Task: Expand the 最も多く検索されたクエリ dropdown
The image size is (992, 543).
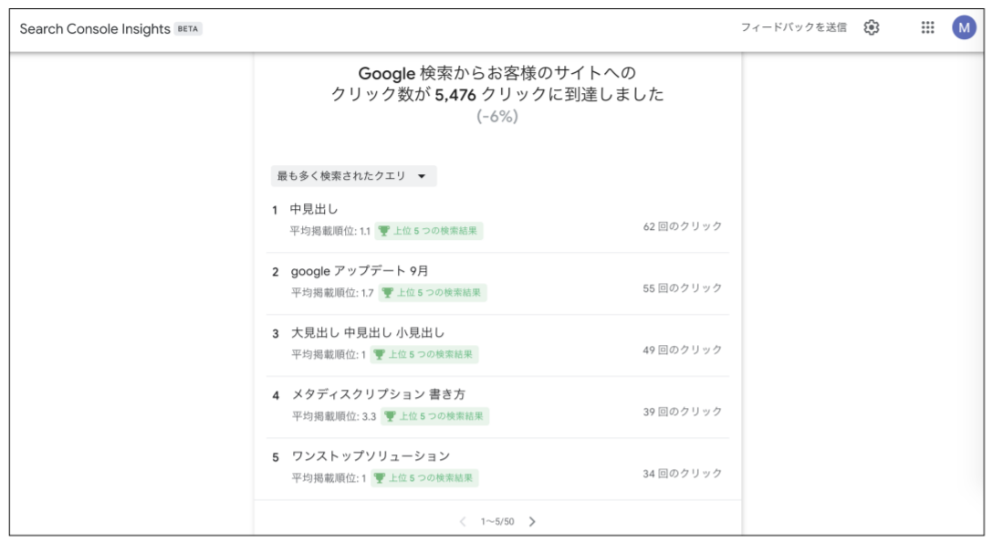Action: pyautogui.click(x=353, y=176)
